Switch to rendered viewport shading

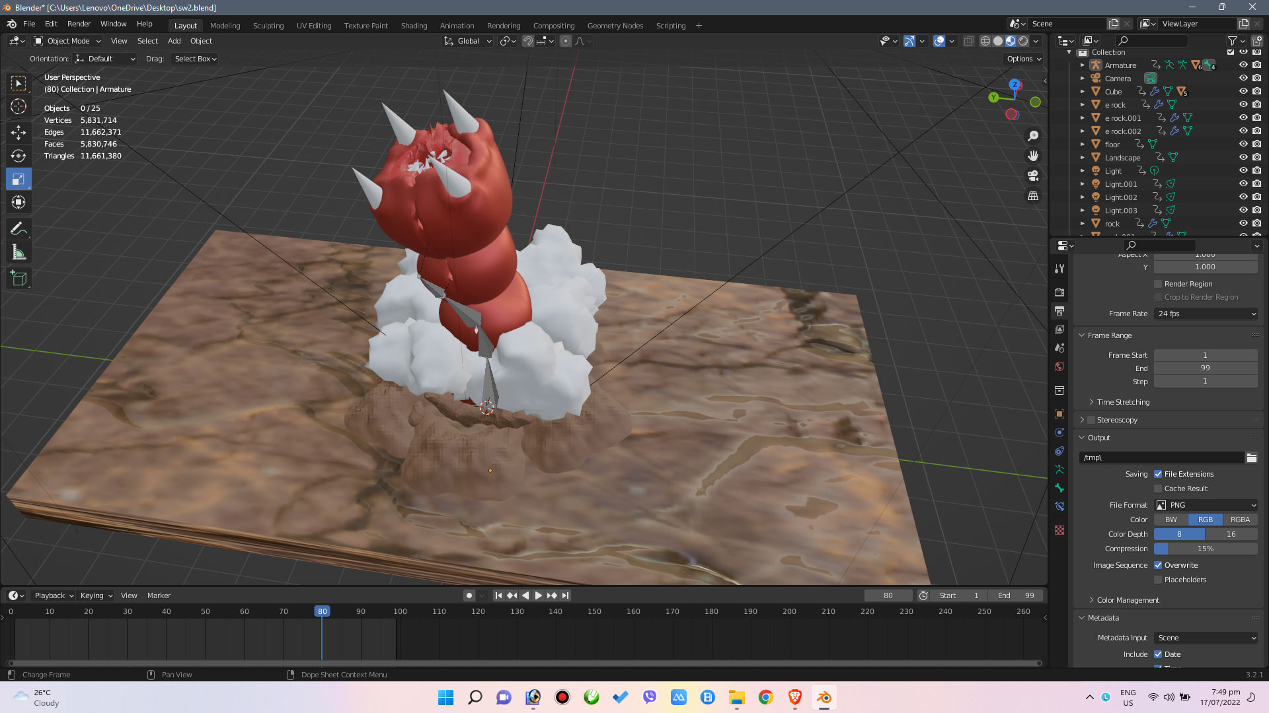[x=1023, y=41]
